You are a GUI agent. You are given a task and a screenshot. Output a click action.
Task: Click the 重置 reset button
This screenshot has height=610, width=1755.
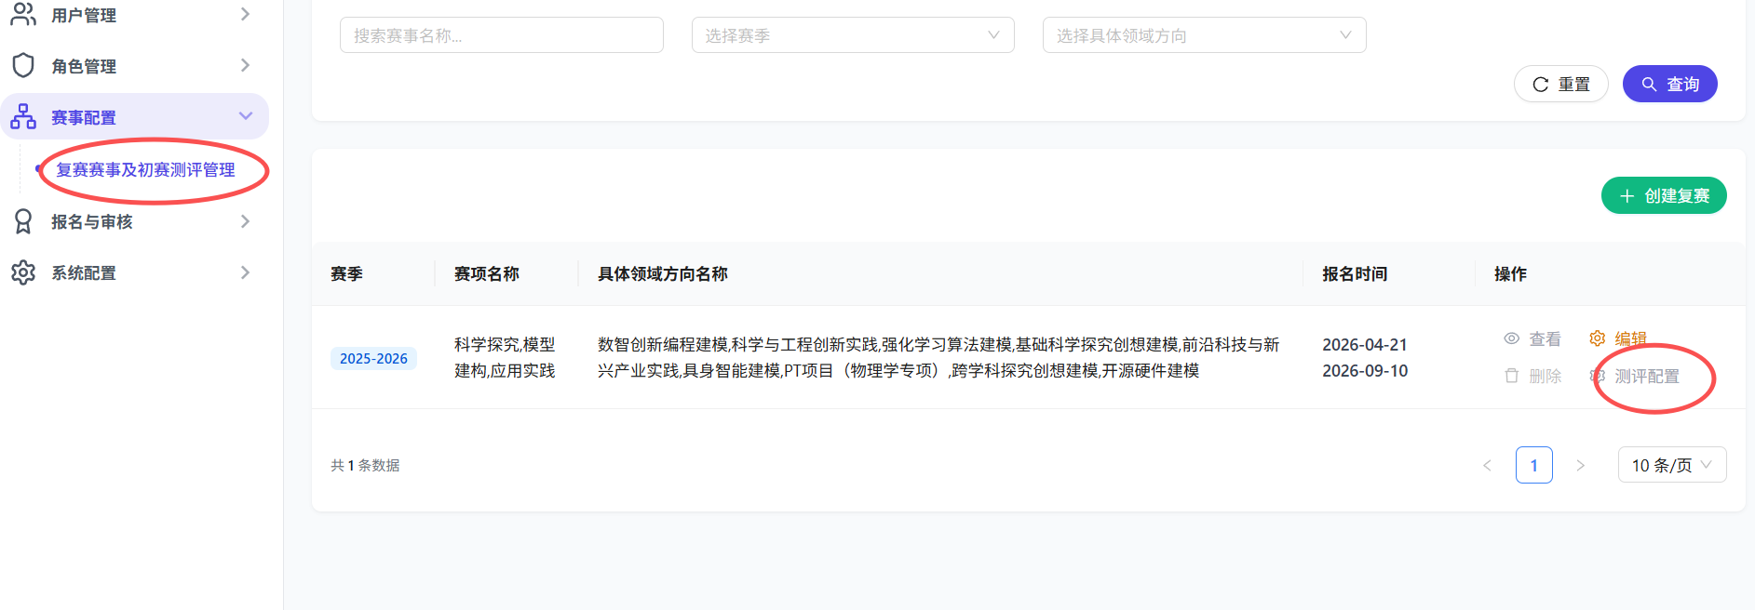coord(1561,84)
